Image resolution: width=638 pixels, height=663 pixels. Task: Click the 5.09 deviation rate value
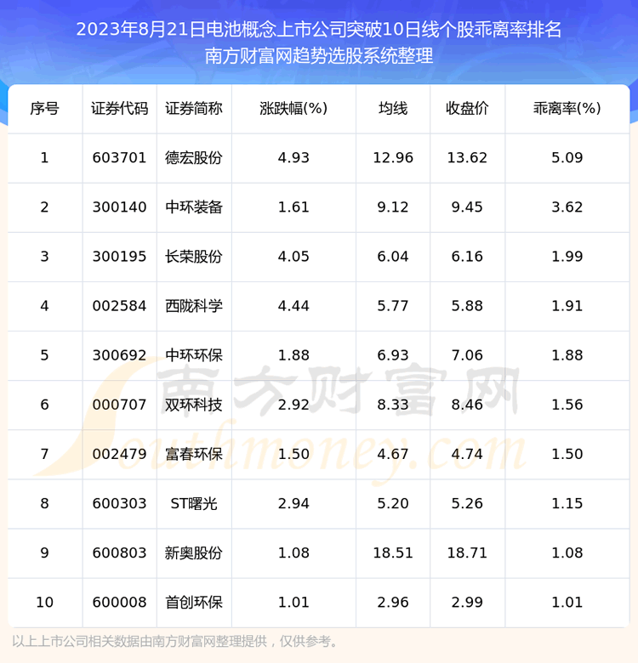567,158
